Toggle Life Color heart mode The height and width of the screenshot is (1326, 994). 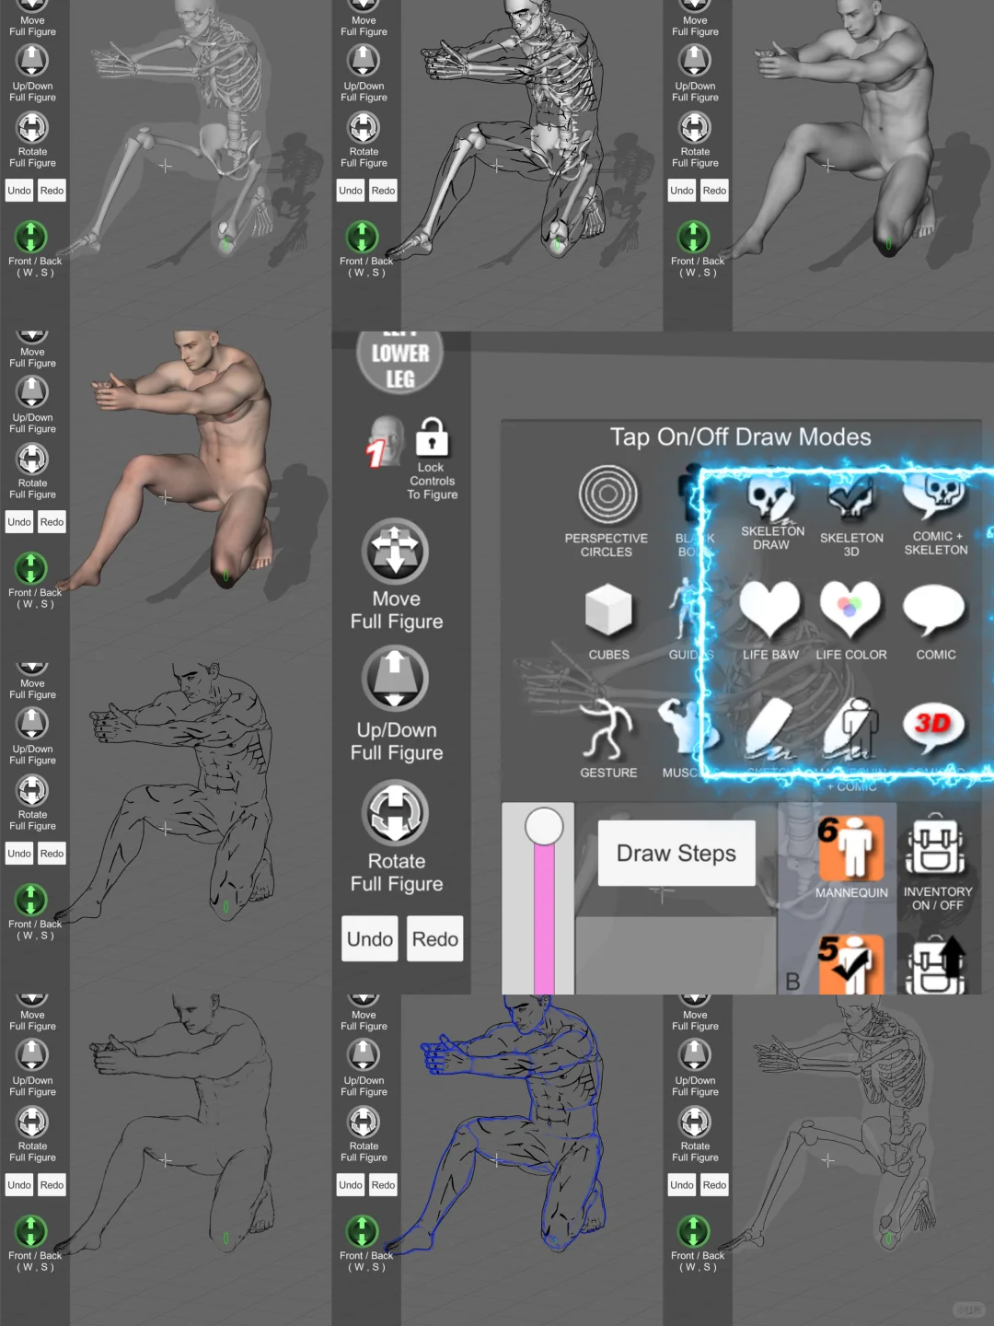850,609
